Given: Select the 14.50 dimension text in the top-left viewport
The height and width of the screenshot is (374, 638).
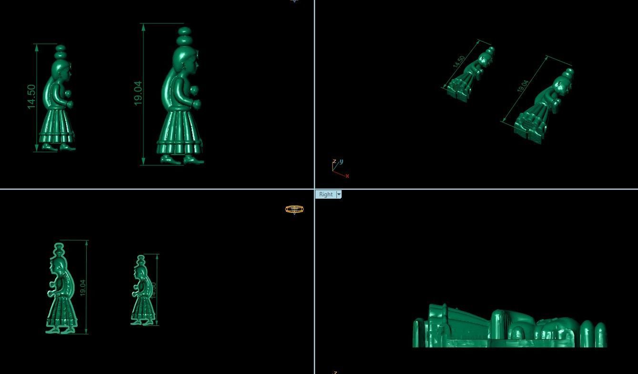Looking at the screenshot, I should [31, 97].
